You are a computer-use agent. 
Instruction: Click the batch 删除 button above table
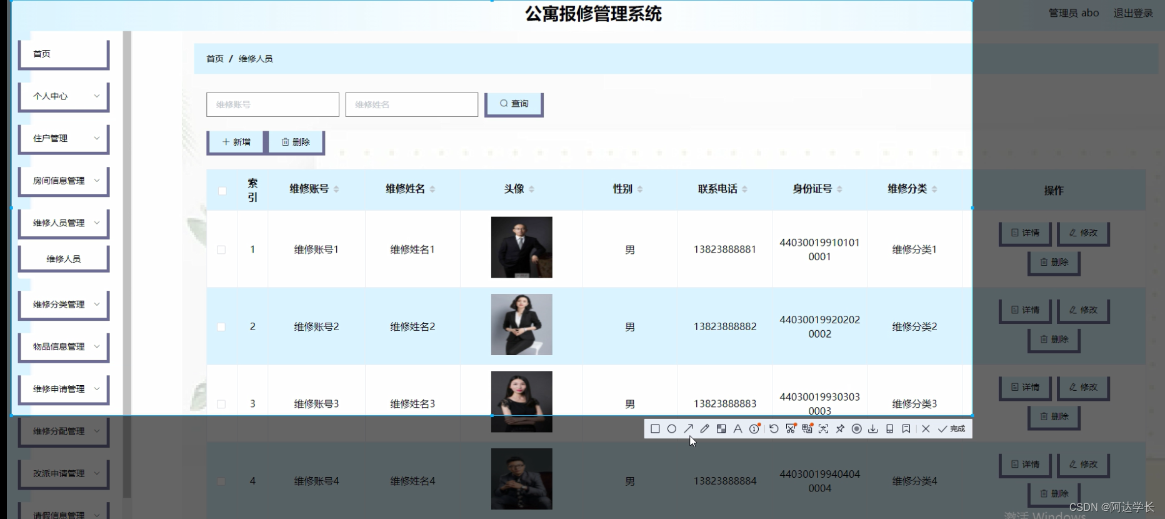(x=296, y=142)
